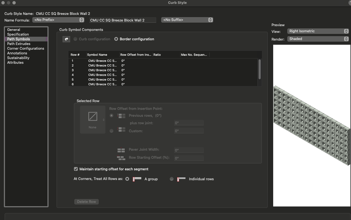Click the Custom row offset icon

click(121, 129)
